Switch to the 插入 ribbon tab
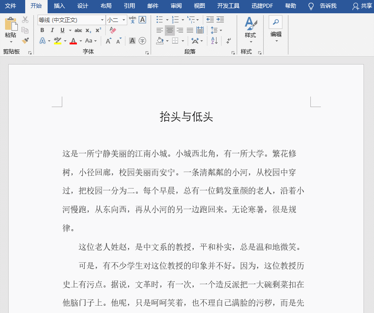Screen dimensions: 374x313 59,5
